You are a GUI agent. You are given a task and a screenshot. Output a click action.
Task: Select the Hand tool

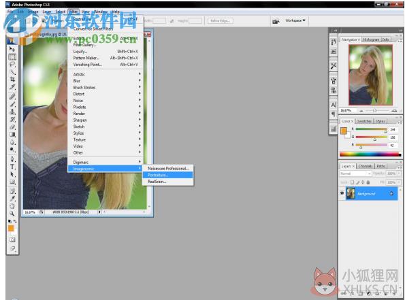coord(12,206)
